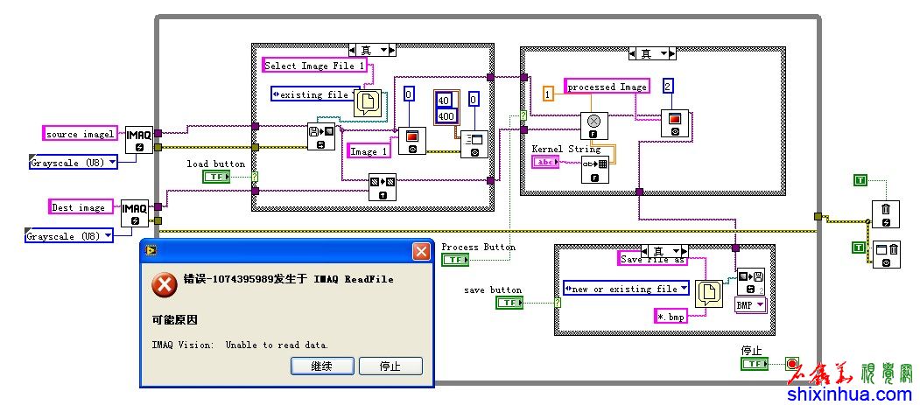Viewport: 920px width, 405px height.
Task: Open the BMP file type dropdown
Action: pyautogui.click(x=750, y=304)
